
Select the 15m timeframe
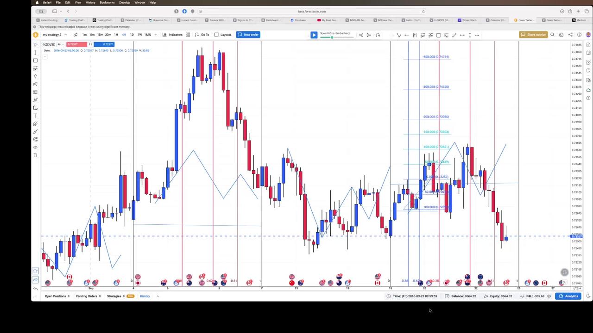pyautogui.click(x=100, y=35)
